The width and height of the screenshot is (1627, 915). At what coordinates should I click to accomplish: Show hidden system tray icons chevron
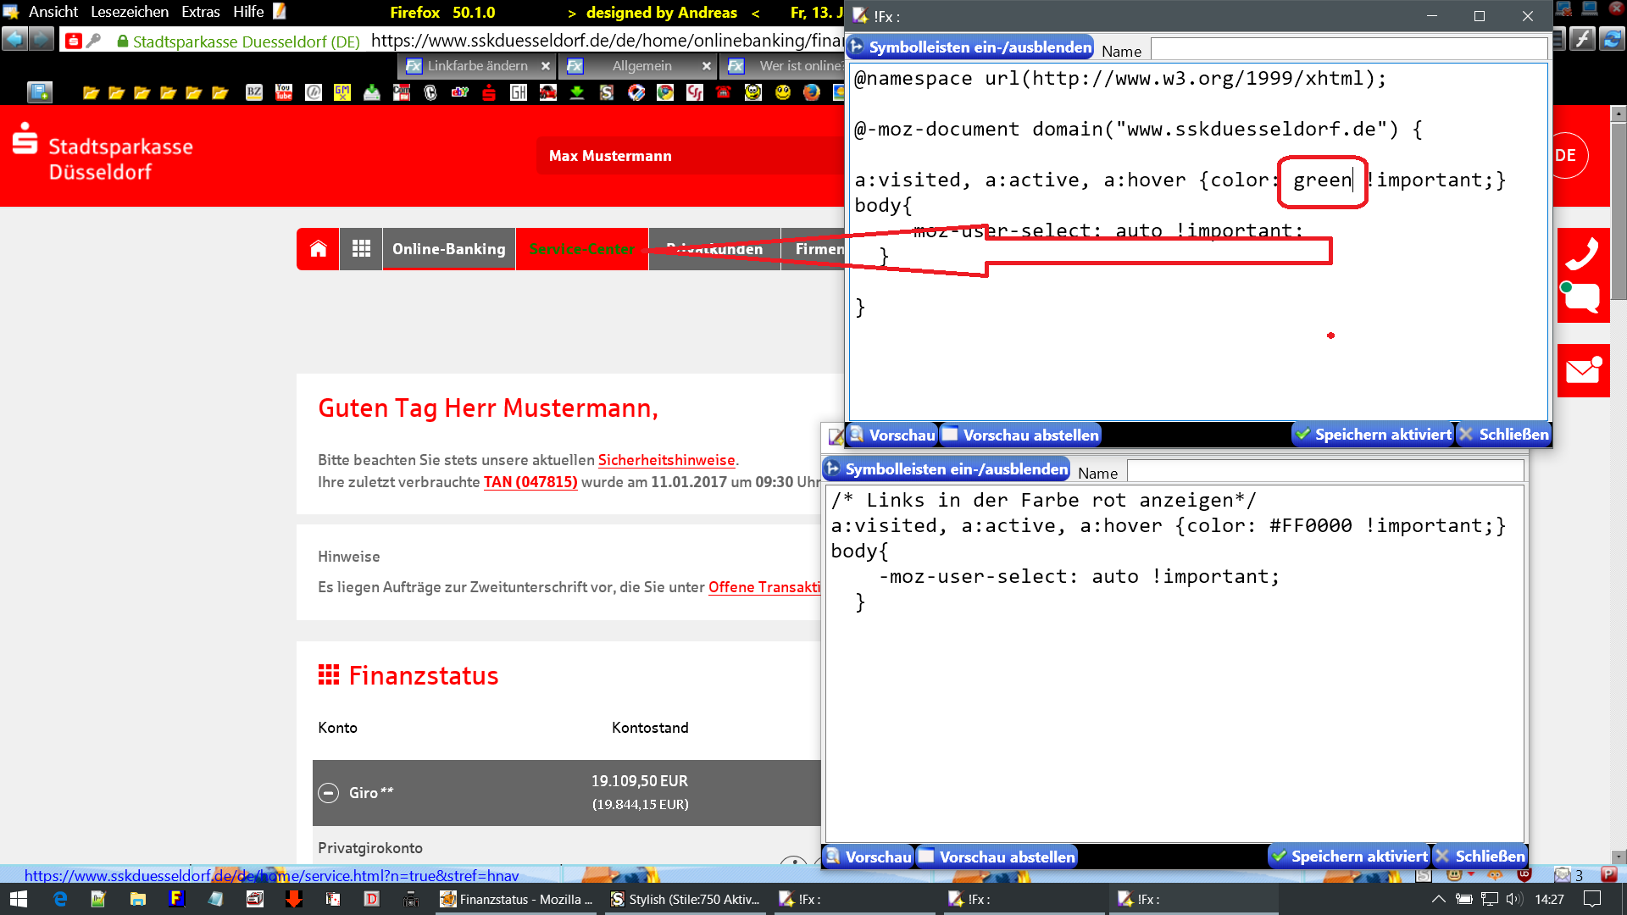(x=1438, y=899)
